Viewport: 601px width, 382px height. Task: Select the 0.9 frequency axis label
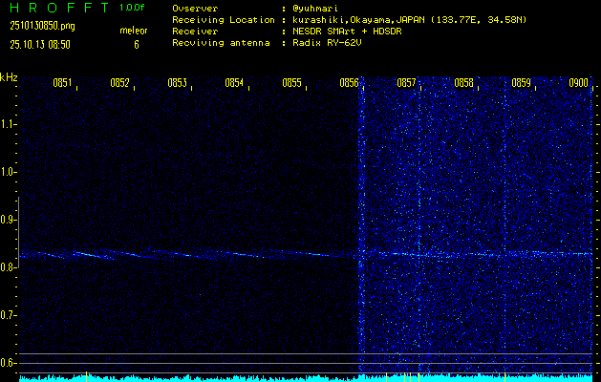[x=9, y=220]
